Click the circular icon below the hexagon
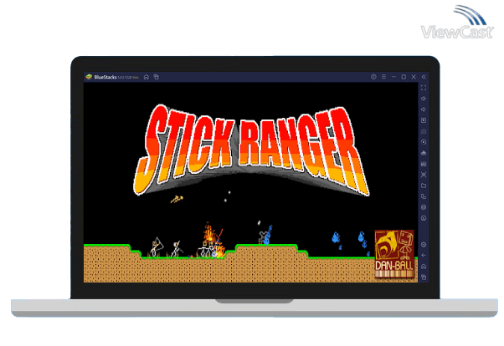The image size is (504, 346). click(x=424, y=218)
